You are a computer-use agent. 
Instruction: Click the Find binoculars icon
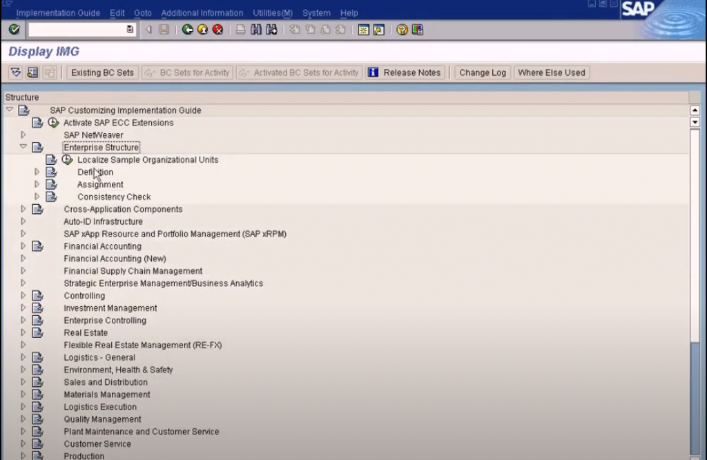256,30
